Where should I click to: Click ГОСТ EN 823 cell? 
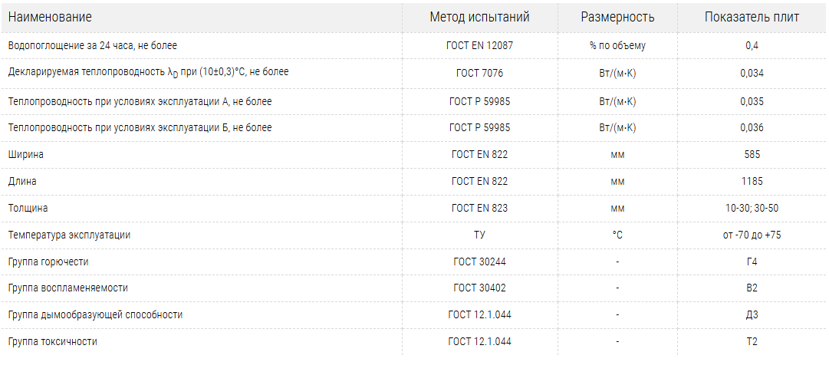[x=479, y=208]
